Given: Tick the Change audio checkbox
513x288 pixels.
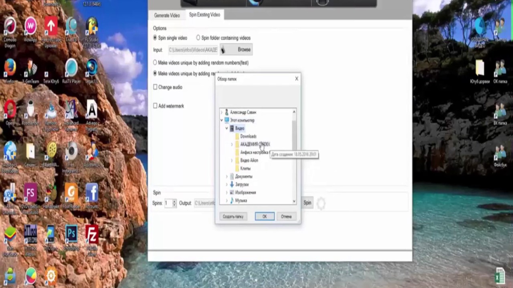Looking at the screenshot, I should [155, 87].
